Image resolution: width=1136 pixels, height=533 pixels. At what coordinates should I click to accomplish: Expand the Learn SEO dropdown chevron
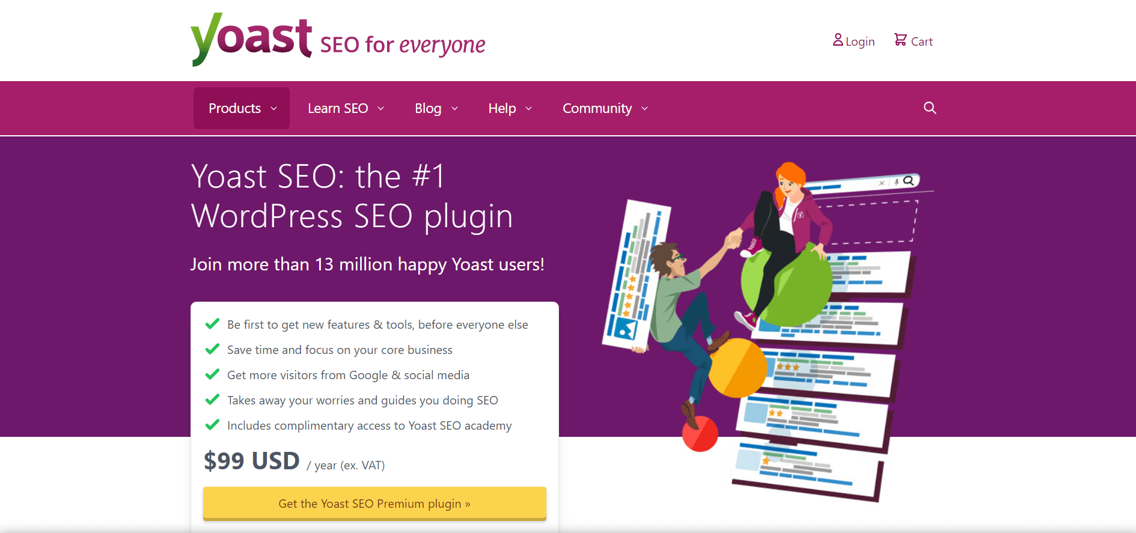[380, 109]
